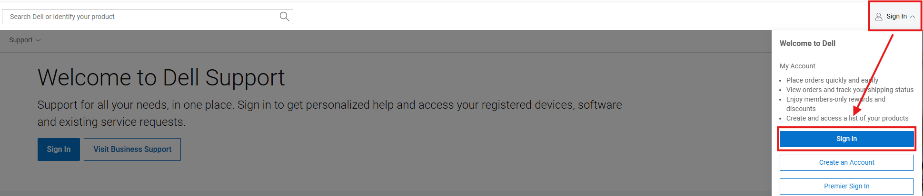This screenshot has width=923, height=196.
Task: Expand the Support dropdown chevron
Action: (x=39, y=40)
